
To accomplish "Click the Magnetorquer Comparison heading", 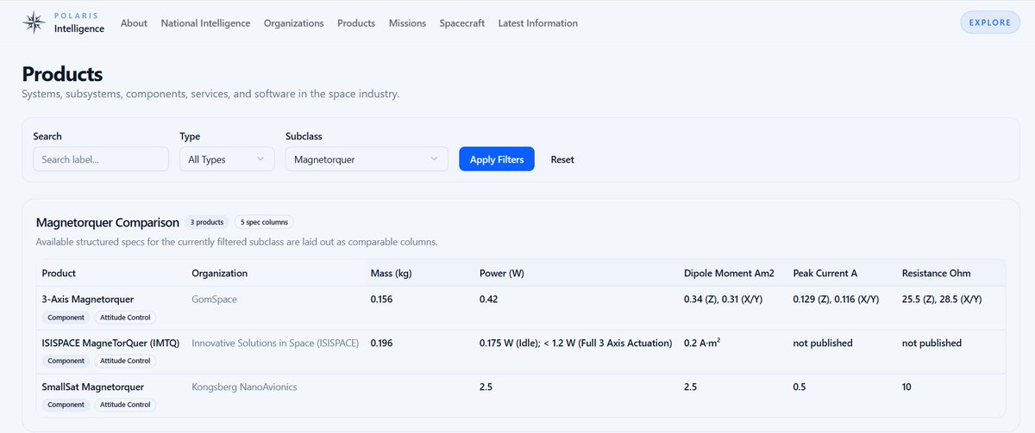I will click(x=108, y=222).
